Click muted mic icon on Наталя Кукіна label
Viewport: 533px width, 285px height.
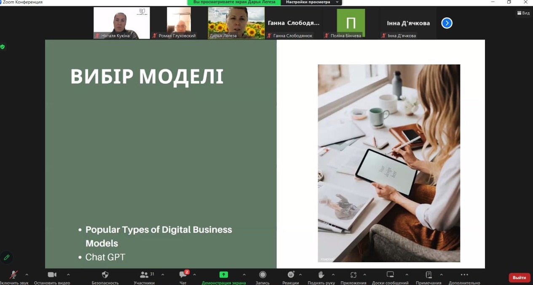[98, 36]
